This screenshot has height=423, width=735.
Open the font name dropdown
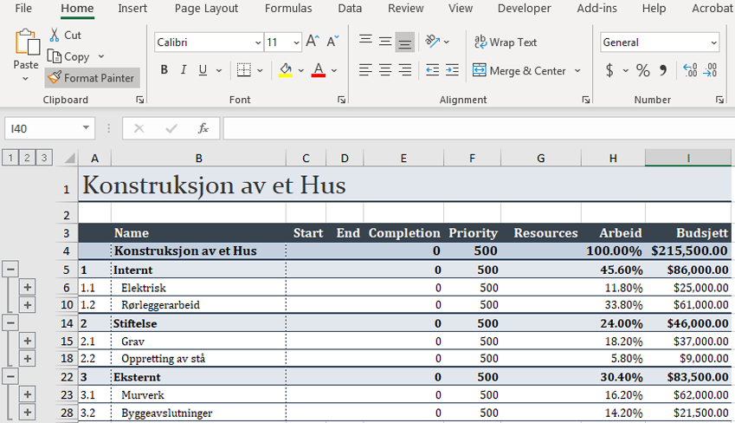(258, 42)
